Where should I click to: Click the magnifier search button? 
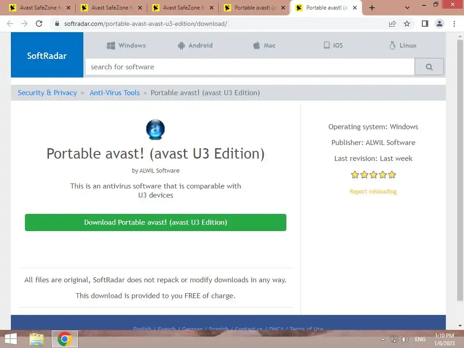click(x=429, y=67)
